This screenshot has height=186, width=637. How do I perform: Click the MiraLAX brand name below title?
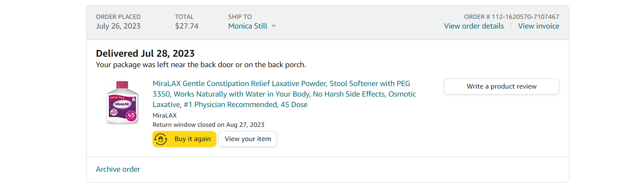pos(164,115)
